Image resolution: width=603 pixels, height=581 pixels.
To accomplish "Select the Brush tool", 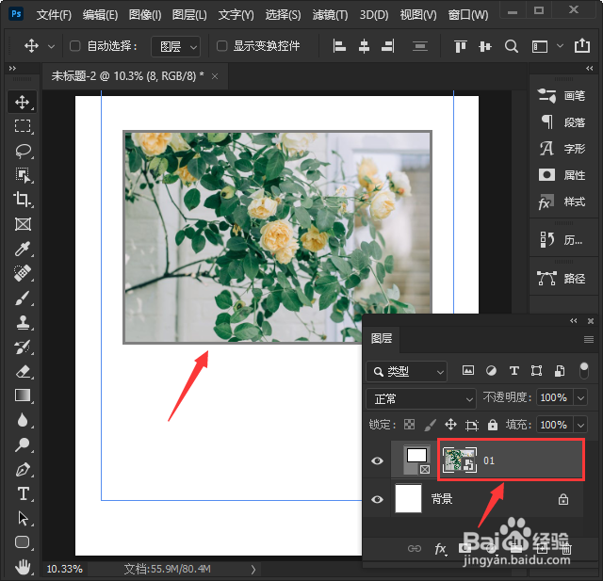I will [x=23, y=298].
